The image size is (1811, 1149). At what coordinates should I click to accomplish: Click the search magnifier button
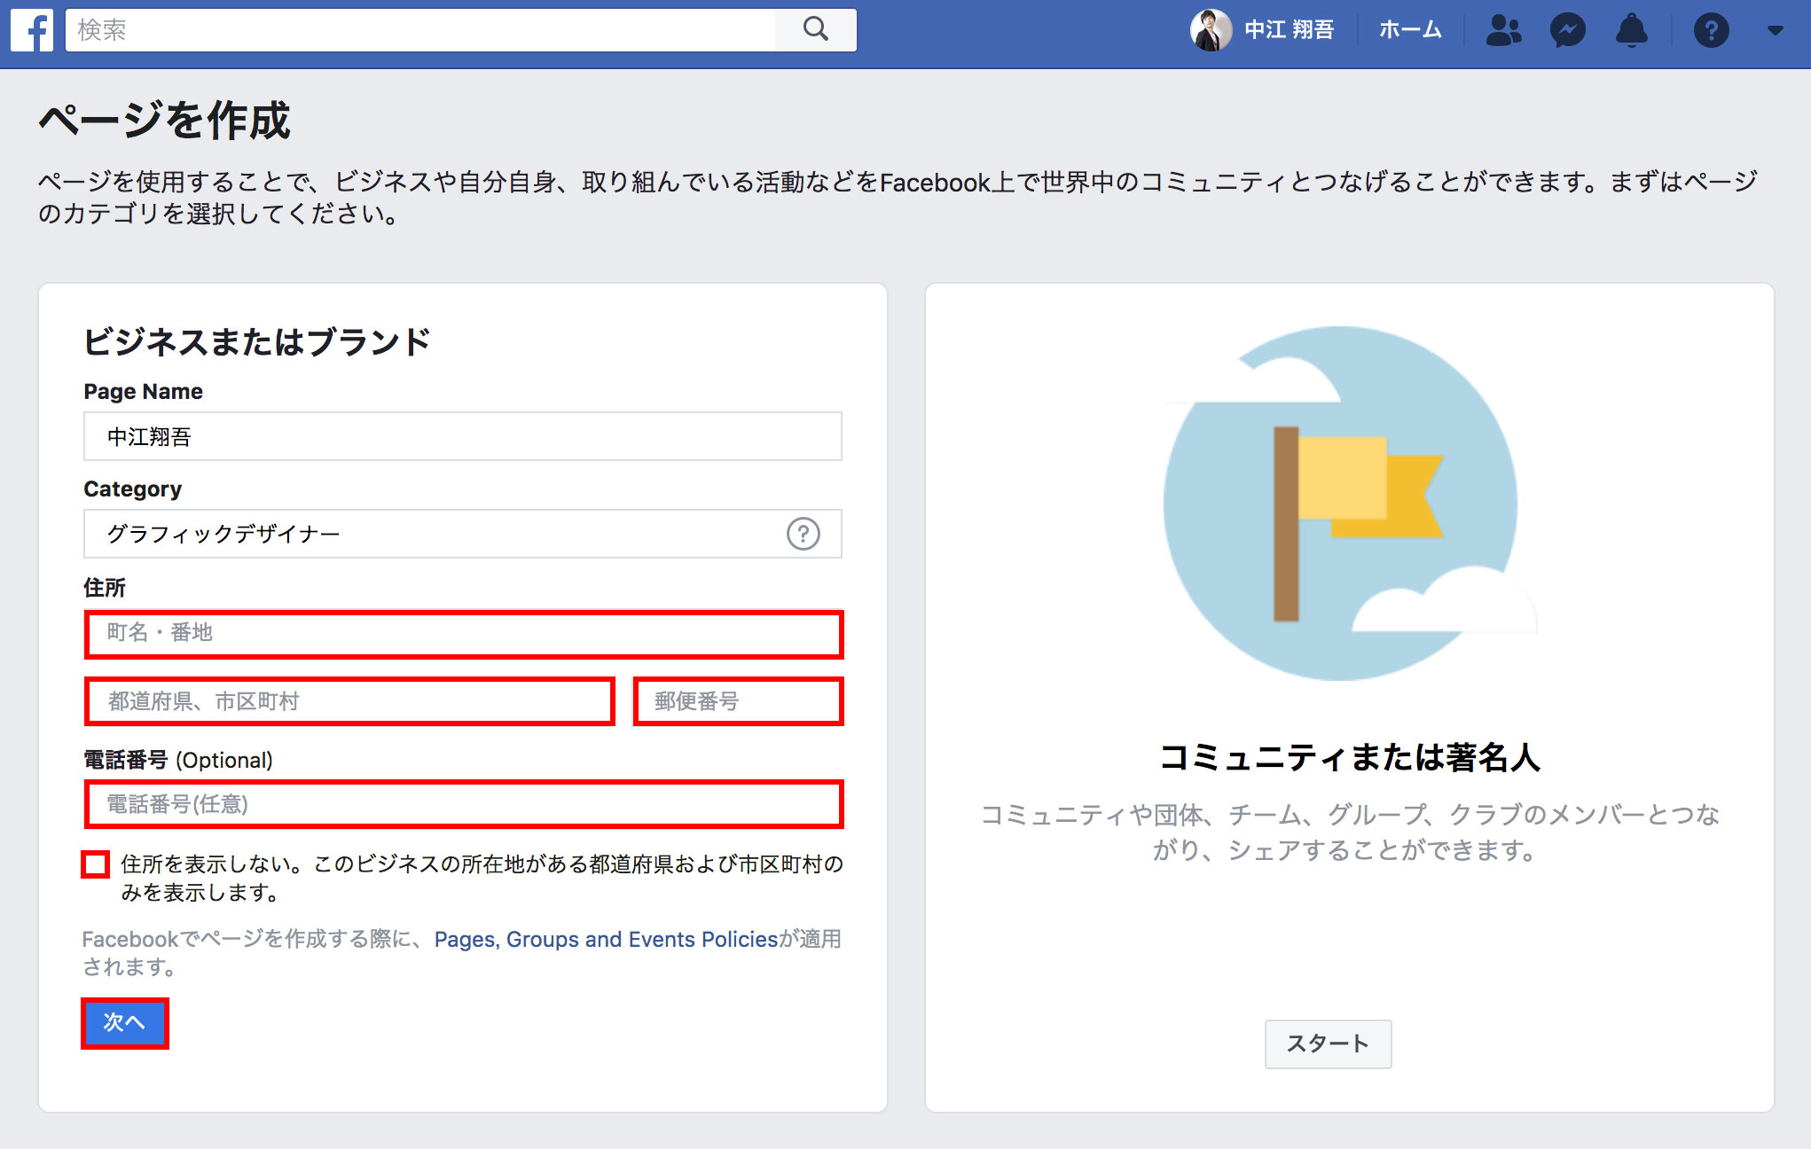(816, 30)
